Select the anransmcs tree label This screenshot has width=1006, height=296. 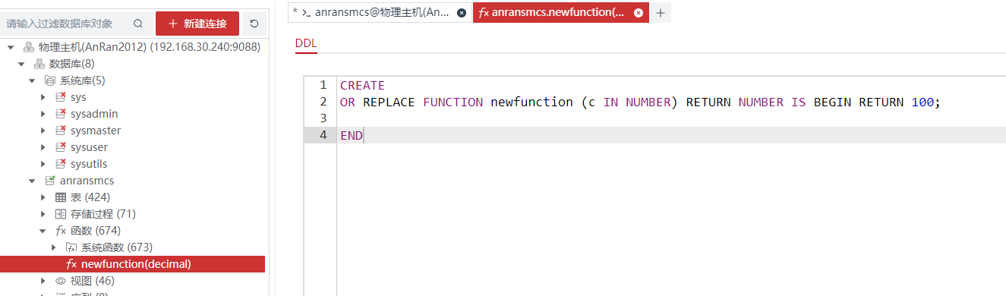coord(87,181)
